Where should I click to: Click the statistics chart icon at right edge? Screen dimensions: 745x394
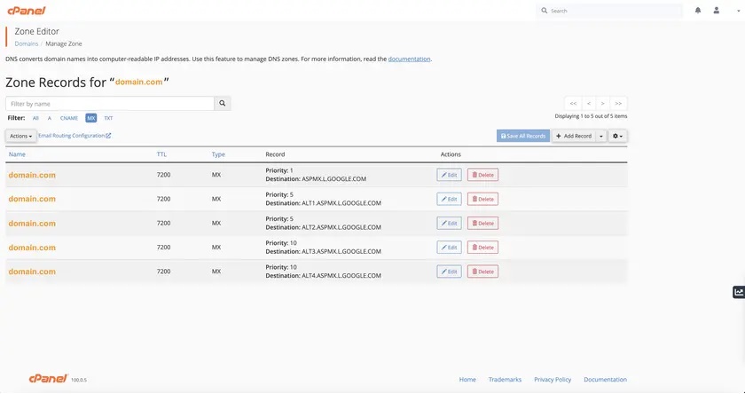[738, 292]
